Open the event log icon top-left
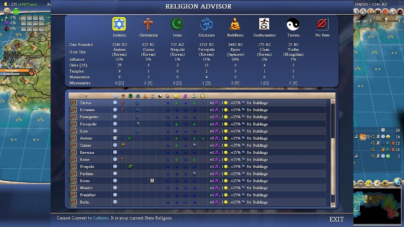Screen dimensions: 404x227 (x=7, y=11)
